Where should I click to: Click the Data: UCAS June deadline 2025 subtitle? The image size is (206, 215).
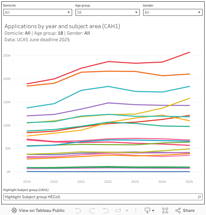(x=37, y=40)
